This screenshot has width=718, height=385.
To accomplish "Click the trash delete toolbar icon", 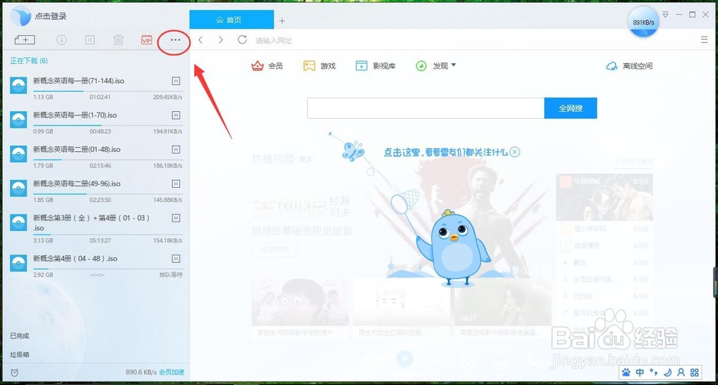I will (x=118, y=40).
